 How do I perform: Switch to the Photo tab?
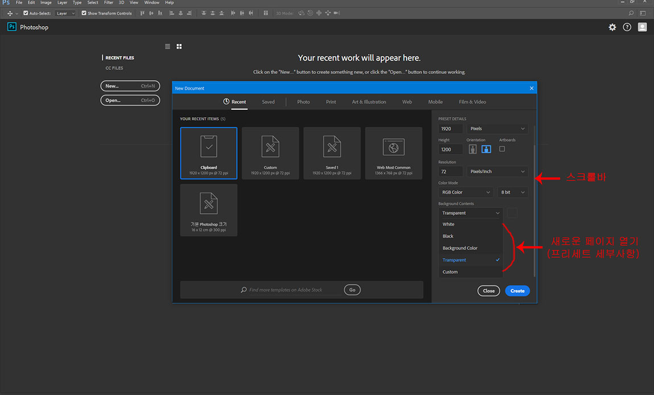pyautogui.click(x=303, y=102)
